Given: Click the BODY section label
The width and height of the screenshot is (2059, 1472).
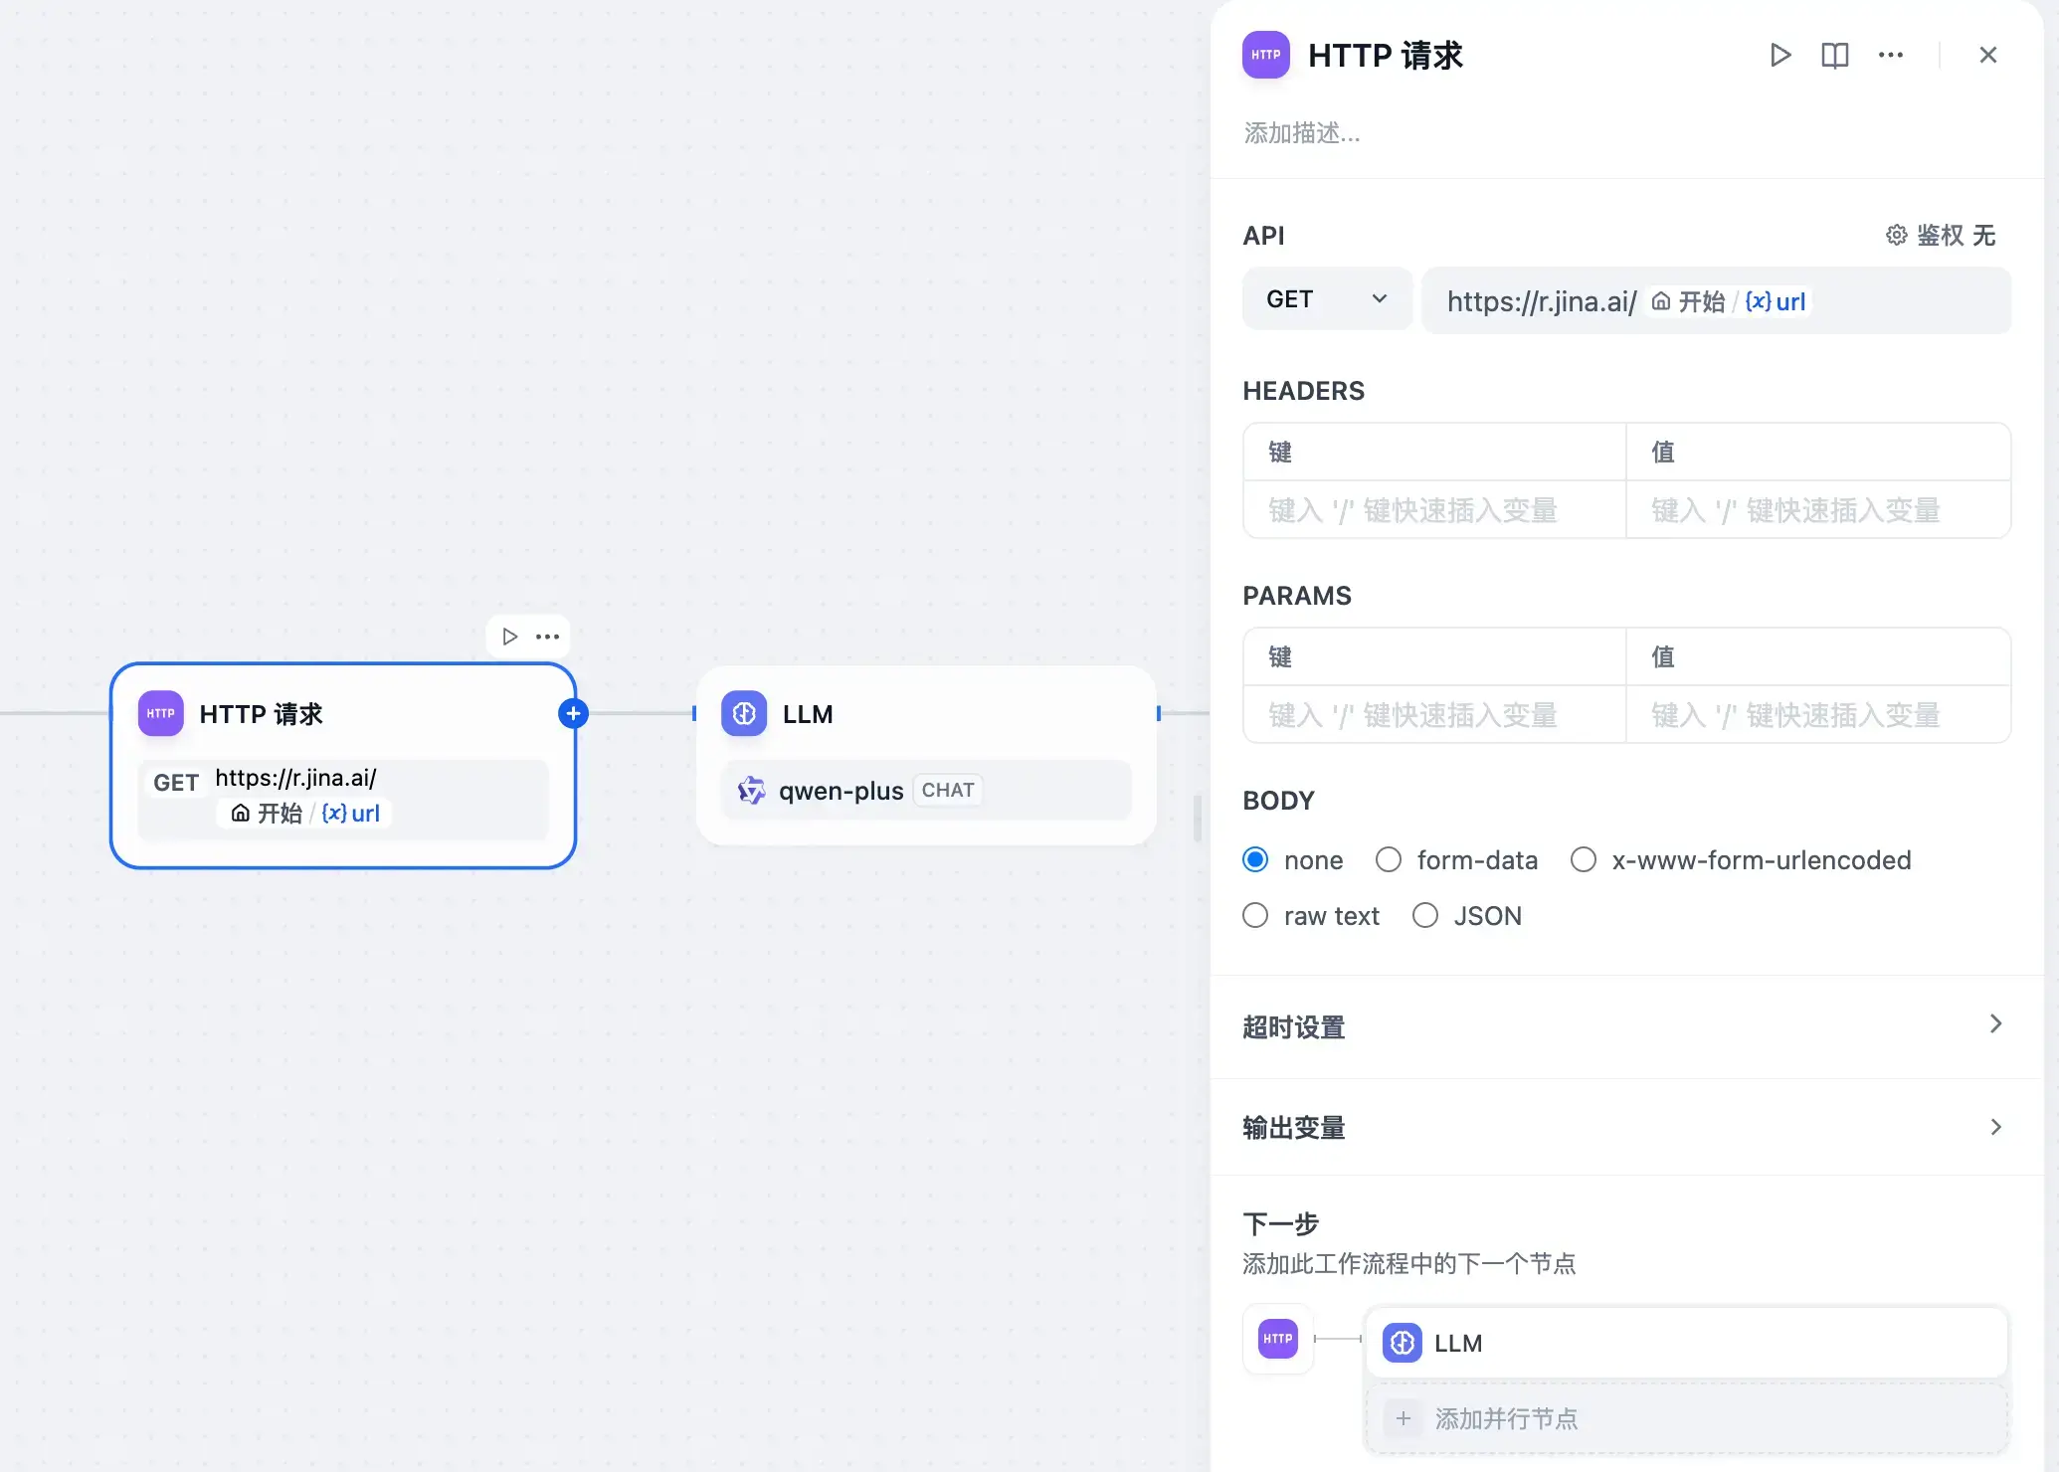Looking at the screenshot, I should [x=1278, y=801].
